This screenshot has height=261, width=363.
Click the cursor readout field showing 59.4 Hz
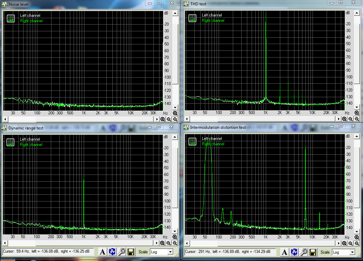pyautogui.click(x=48, y=252)
